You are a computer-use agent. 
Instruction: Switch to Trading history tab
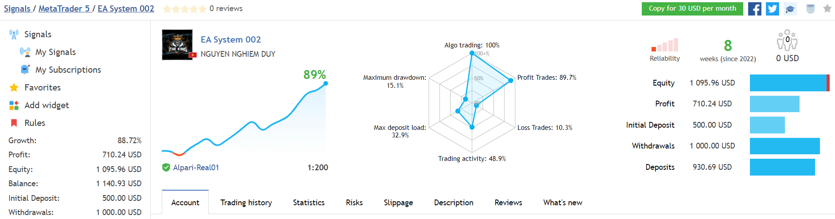coord(246,203)
